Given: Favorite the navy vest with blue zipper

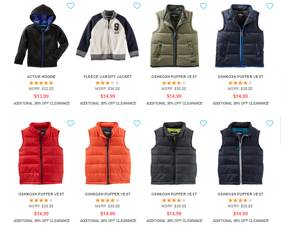Looking at the screenshot, I should [269, 6].
